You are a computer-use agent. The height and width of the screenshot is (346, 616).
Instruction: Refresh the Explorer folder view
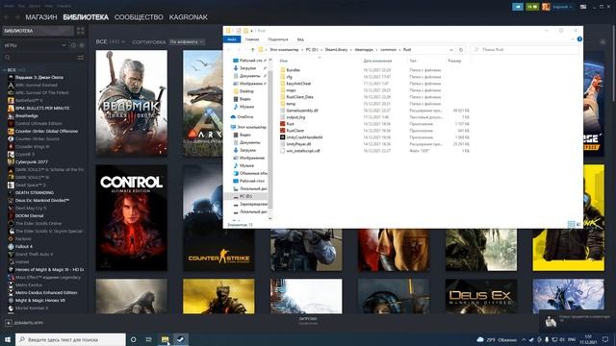coord(461,50)
